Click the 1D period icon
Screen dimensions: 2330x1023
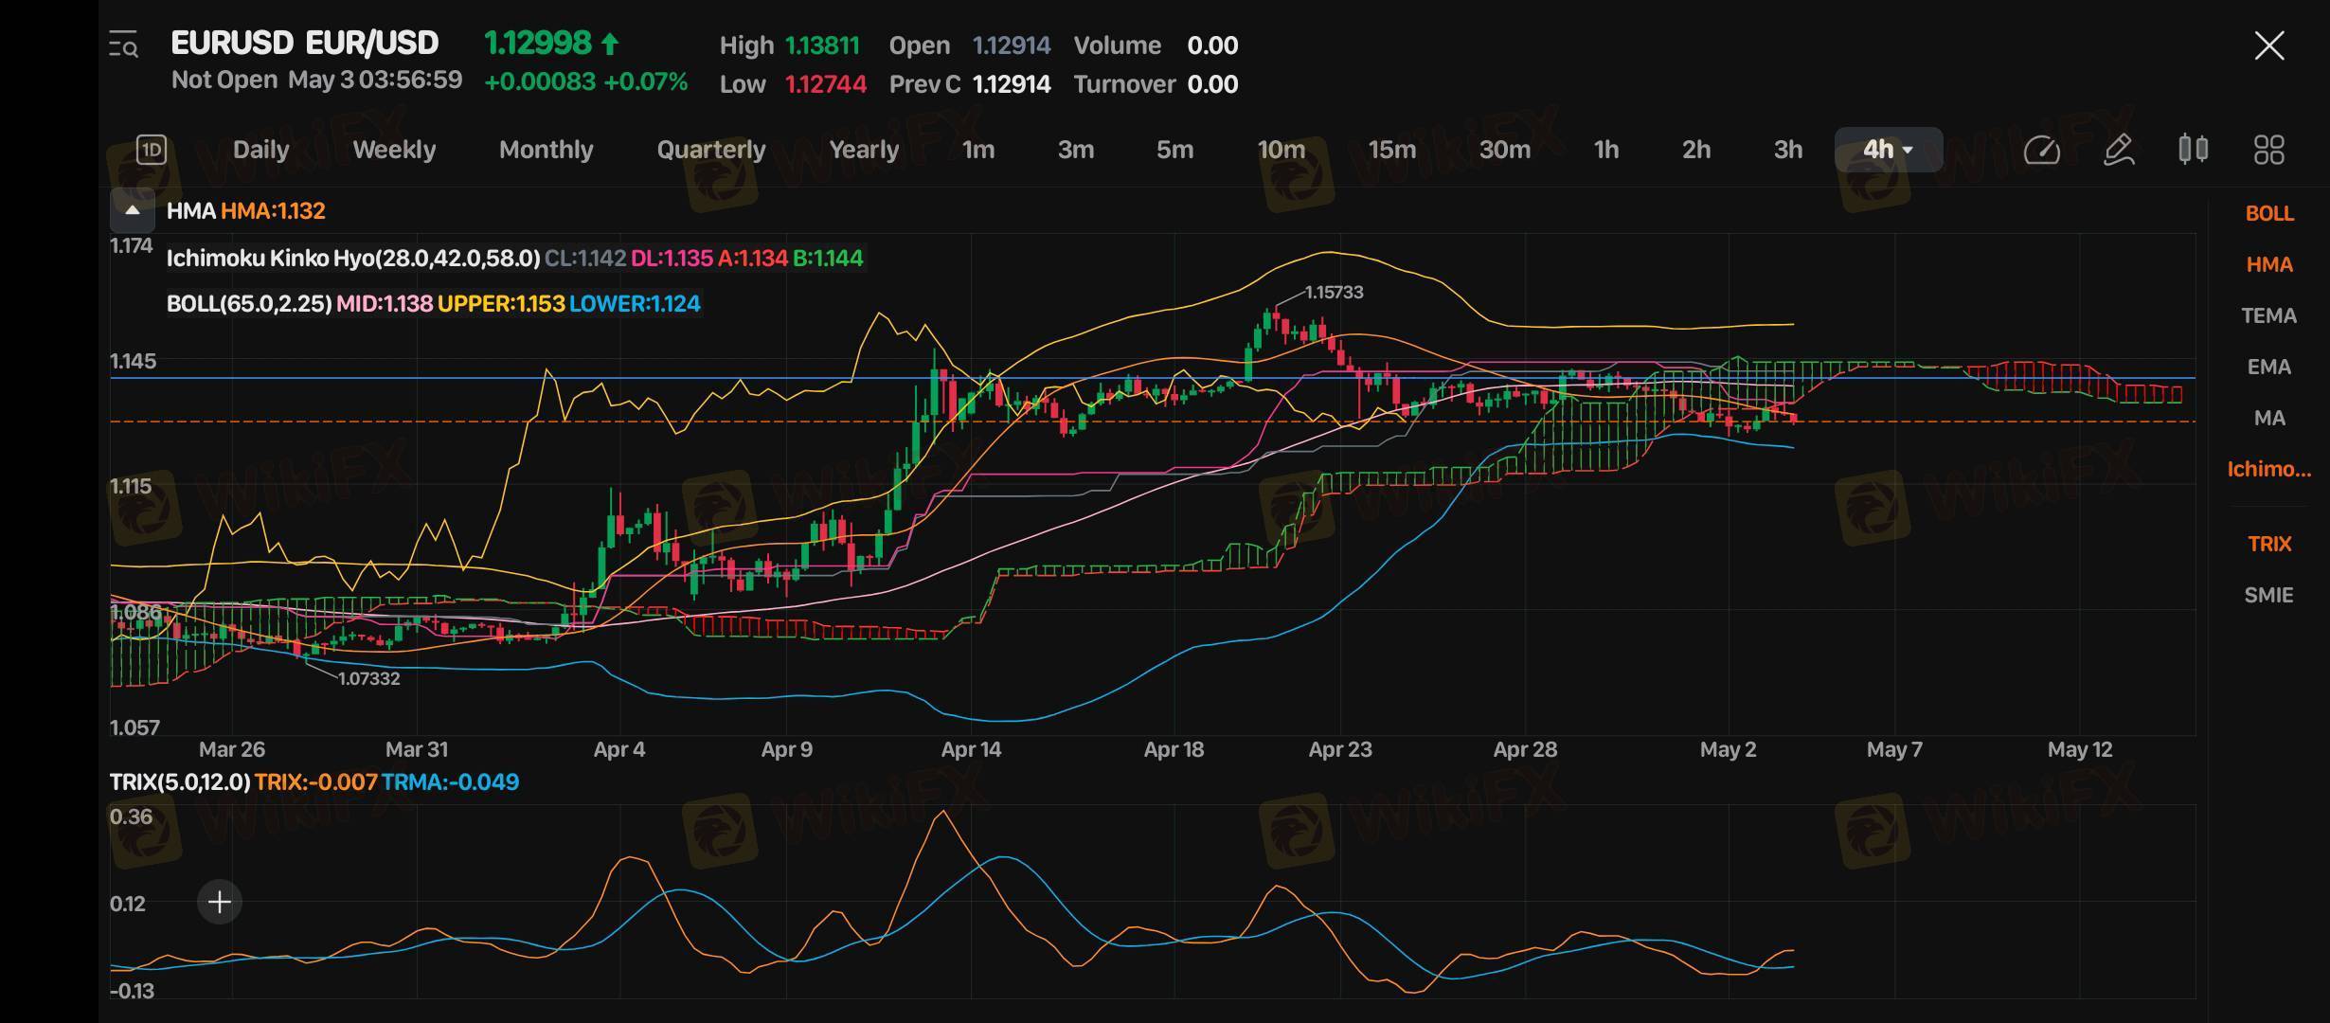pyautogui.click(x=152, y=150)
